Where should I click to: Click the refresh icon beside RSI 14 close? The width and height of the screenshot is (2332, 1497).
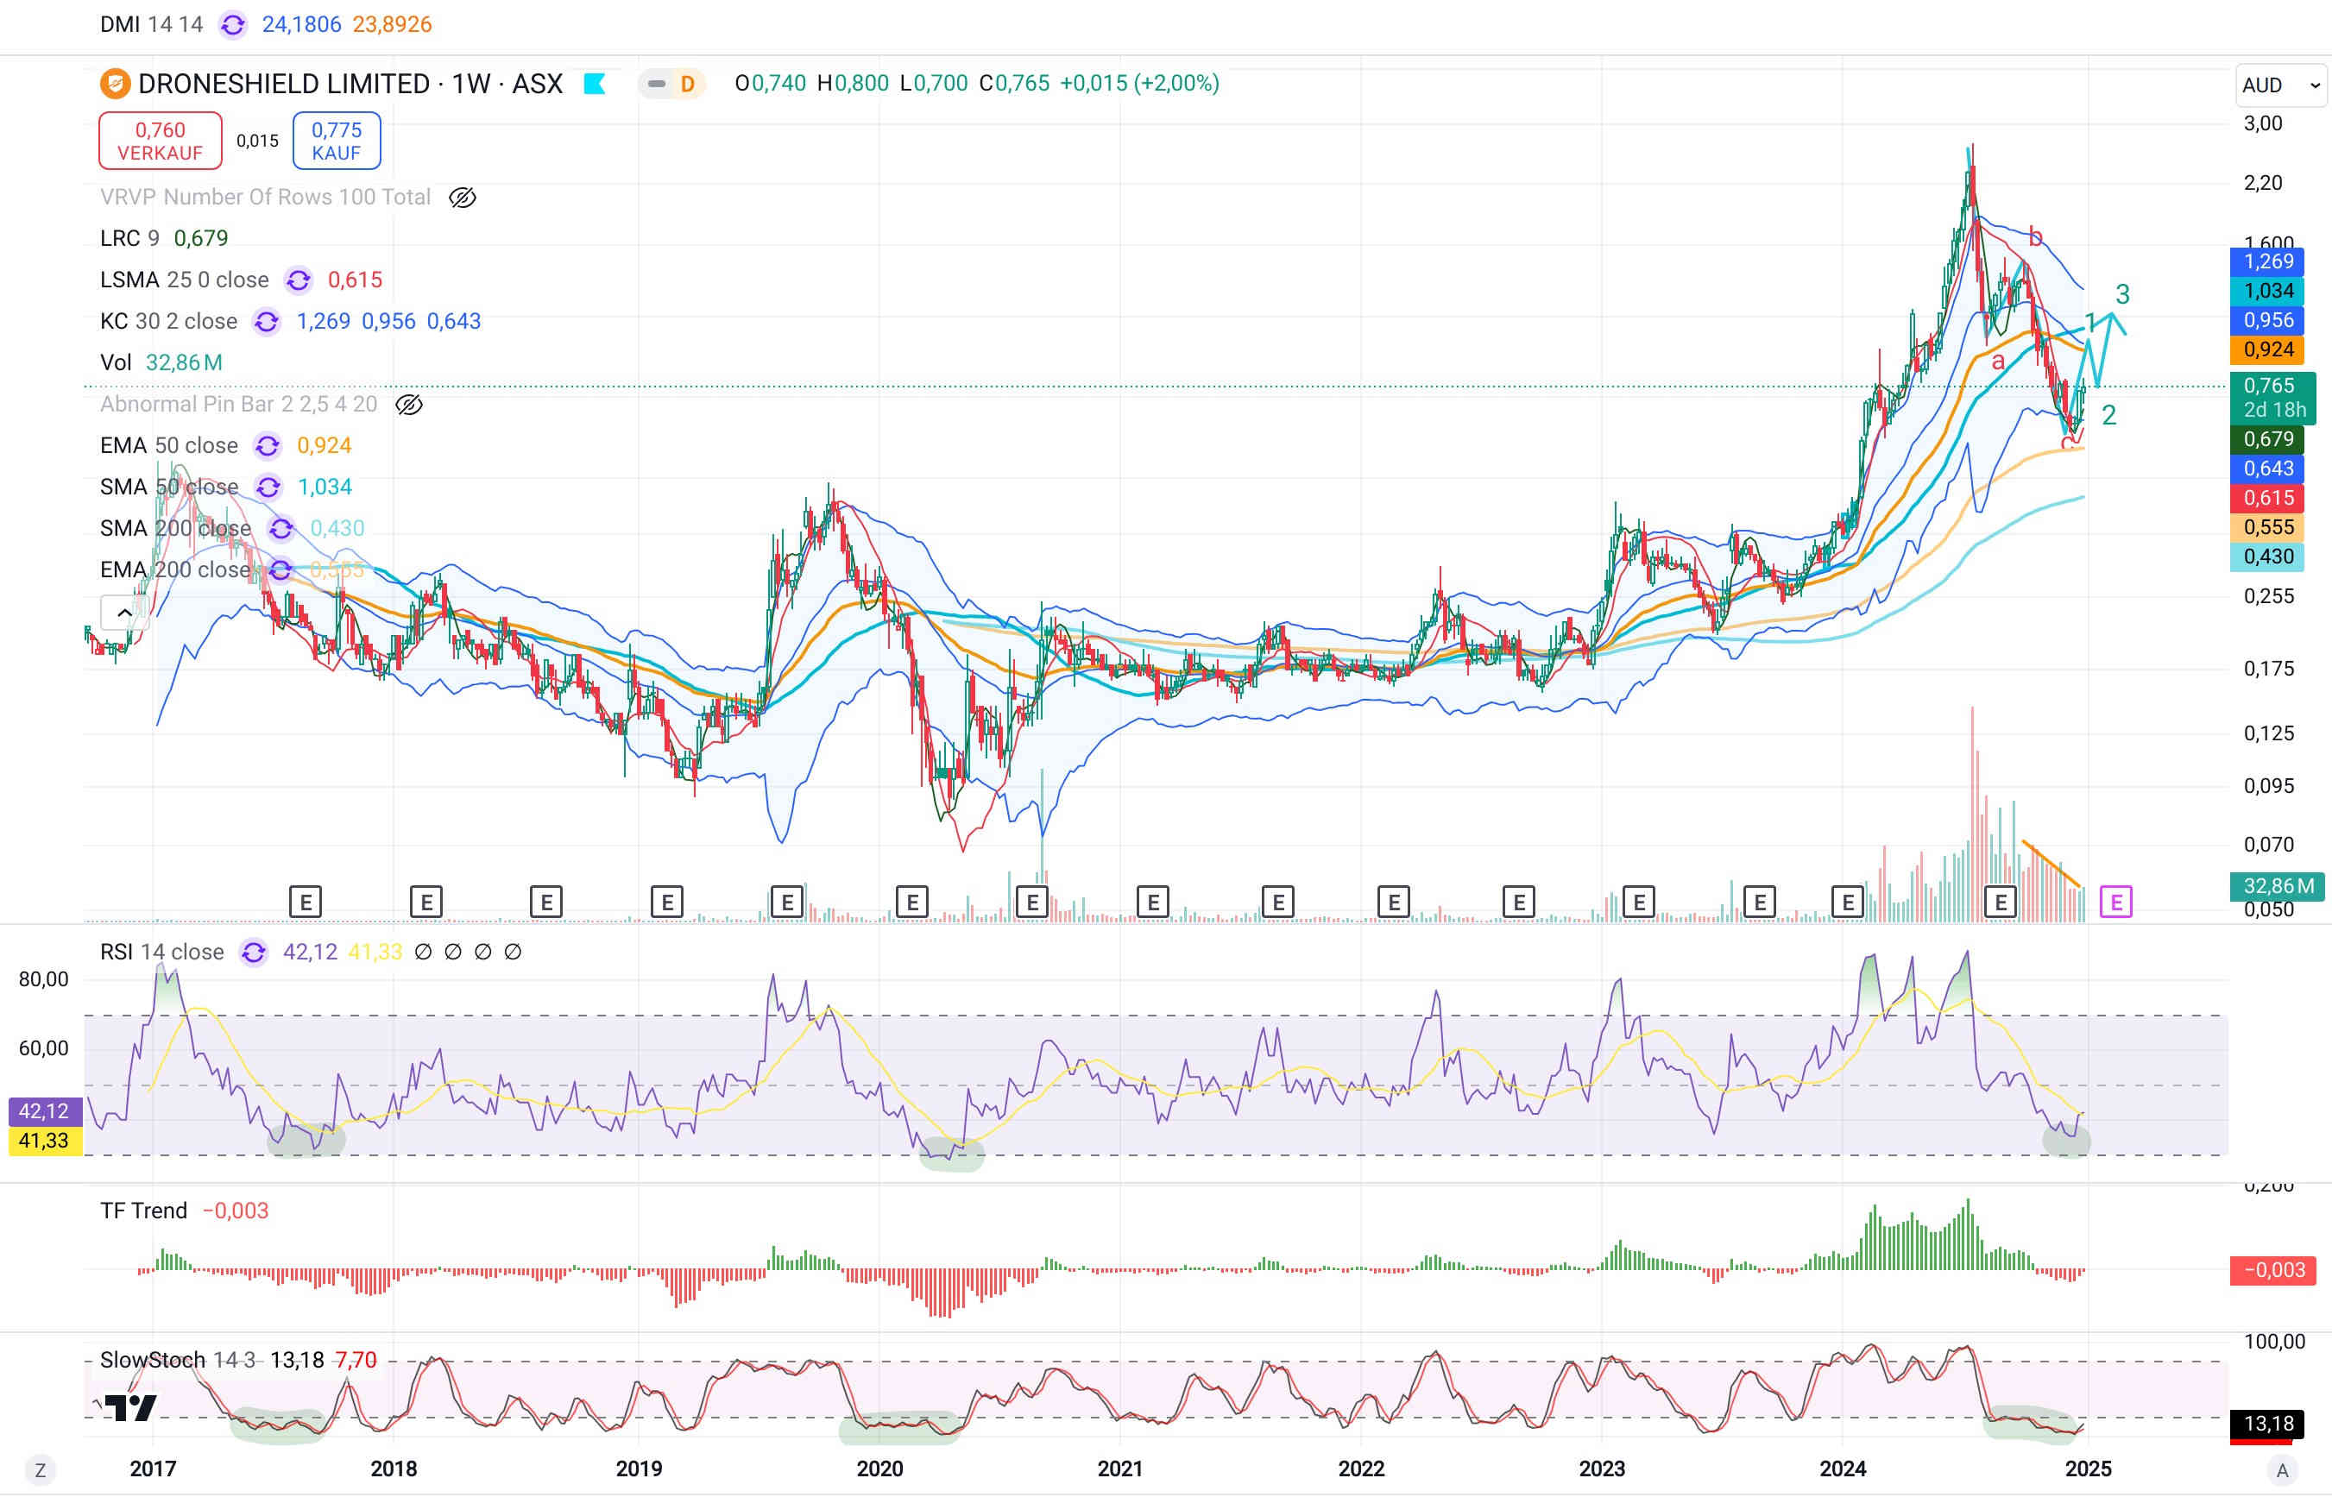click(254, 952)
